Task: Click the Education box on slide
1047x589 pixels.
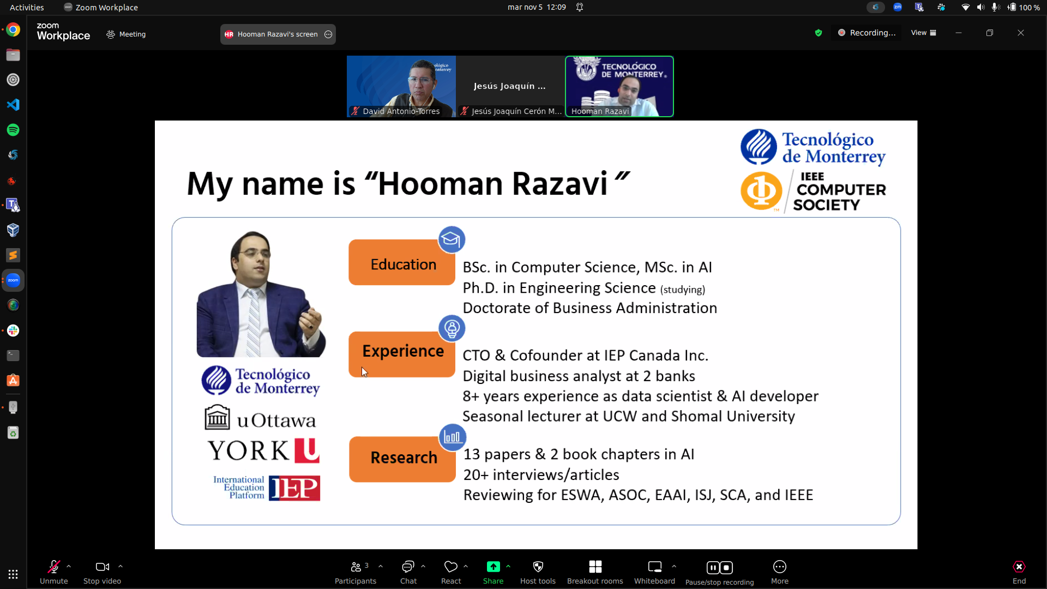Action: [402, 262]
